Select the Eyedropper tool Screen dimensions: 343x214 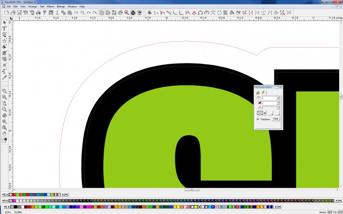click(4, 78)
